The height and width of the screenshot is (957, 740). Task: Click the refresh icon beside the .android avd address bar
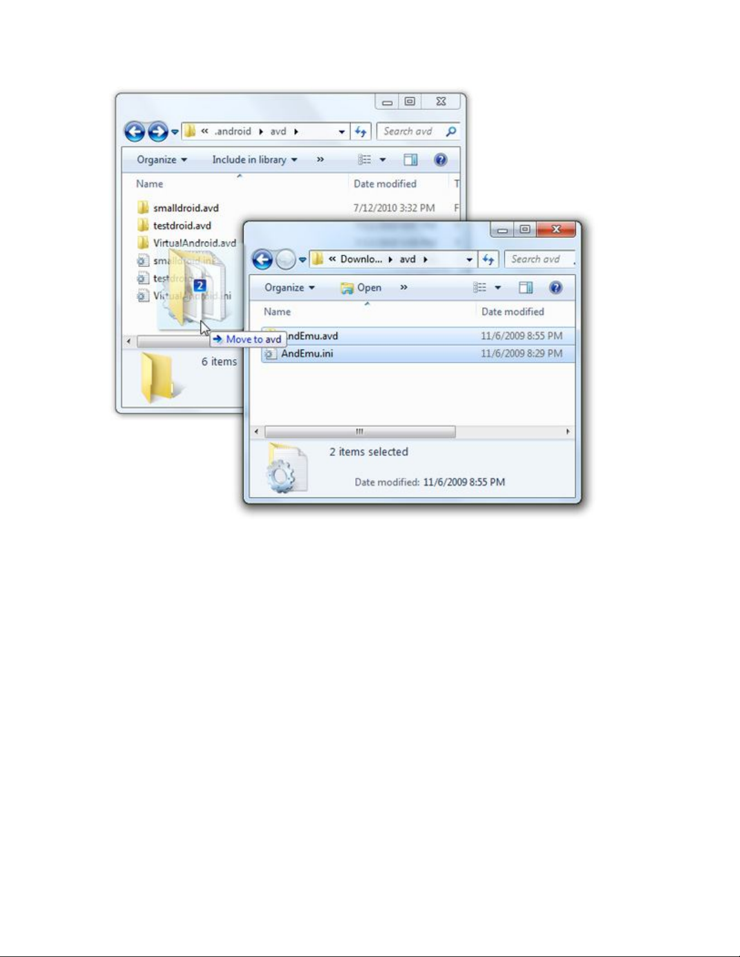coord(361,132)
